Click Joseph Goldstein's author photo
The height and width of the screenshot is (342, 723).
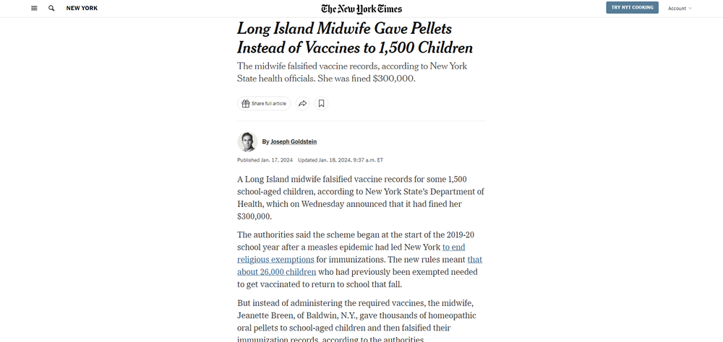point(247,141)
